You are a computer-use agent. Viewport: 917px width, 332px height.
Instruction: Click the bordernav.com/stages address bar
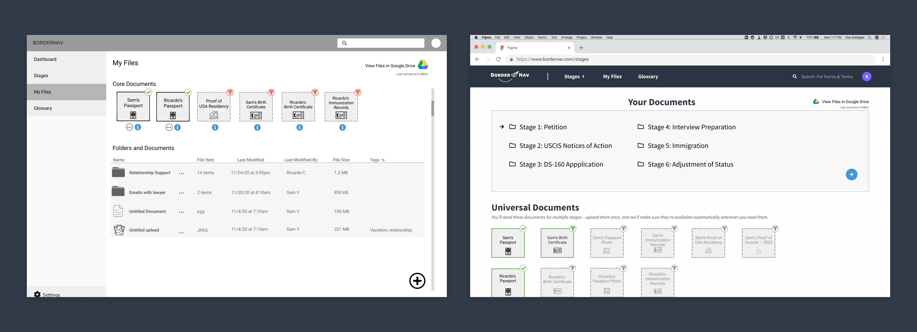[691, 59]
